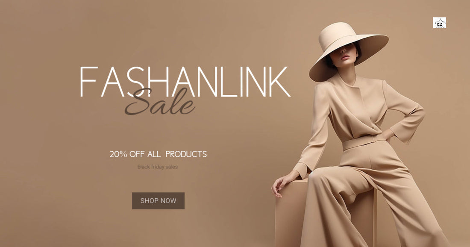Click the letter F in FASHANLINK
Viewport: 470px width, 247px height.
point(89,82)
